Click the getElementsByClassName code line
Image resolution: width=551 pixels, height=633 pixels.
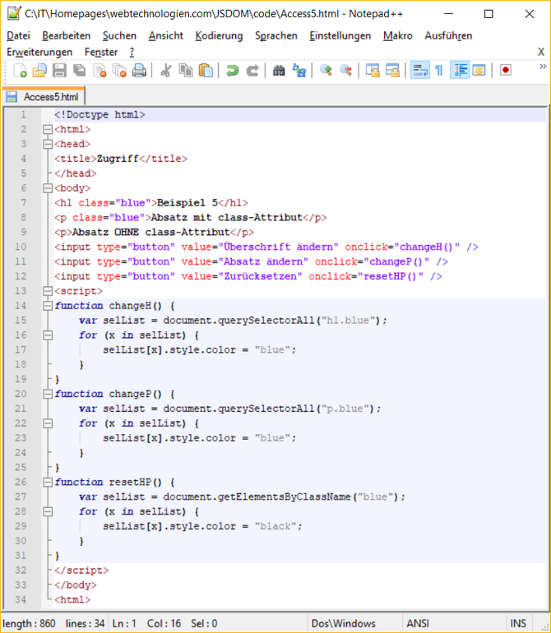(x=242, y=497)
